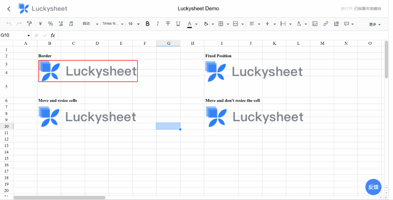Click text rotation icon
This screenshot has height=200, width=393.
tap(299, 24)
